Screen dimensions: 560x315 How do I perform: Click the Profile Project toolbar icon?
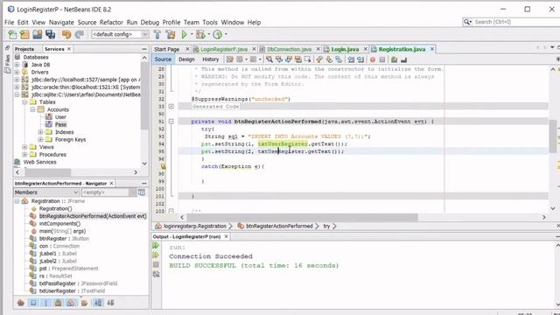[x=217, y=34]
